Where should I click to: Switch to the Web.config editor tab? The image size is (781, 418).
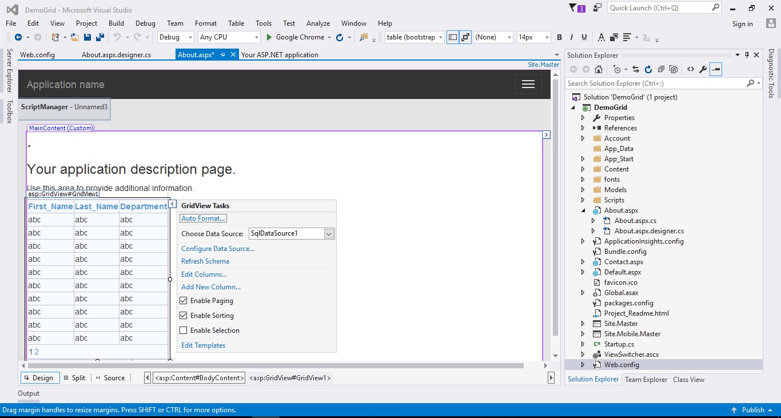click(x=37, y=55)
